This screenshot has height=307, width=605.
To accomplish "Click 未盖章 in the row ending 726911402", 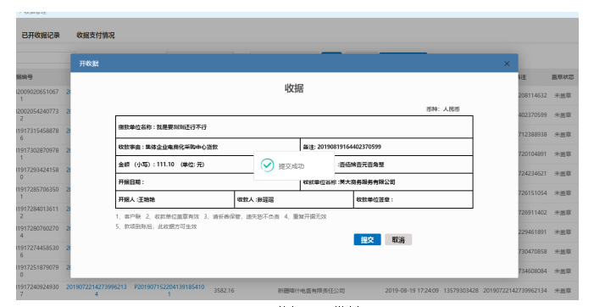I will pyautogui.click(x=563, y=212).
